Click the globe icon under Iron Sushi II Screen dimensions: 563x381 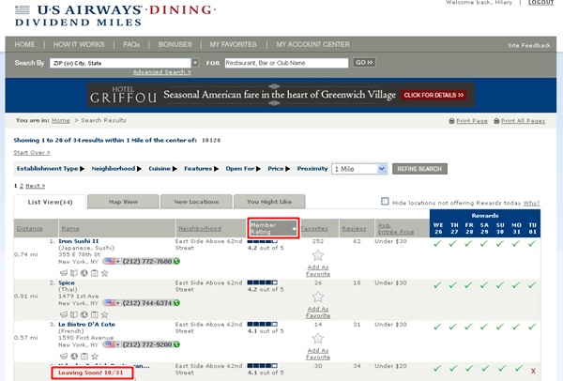pyautogui.click(x=84, y=273)
